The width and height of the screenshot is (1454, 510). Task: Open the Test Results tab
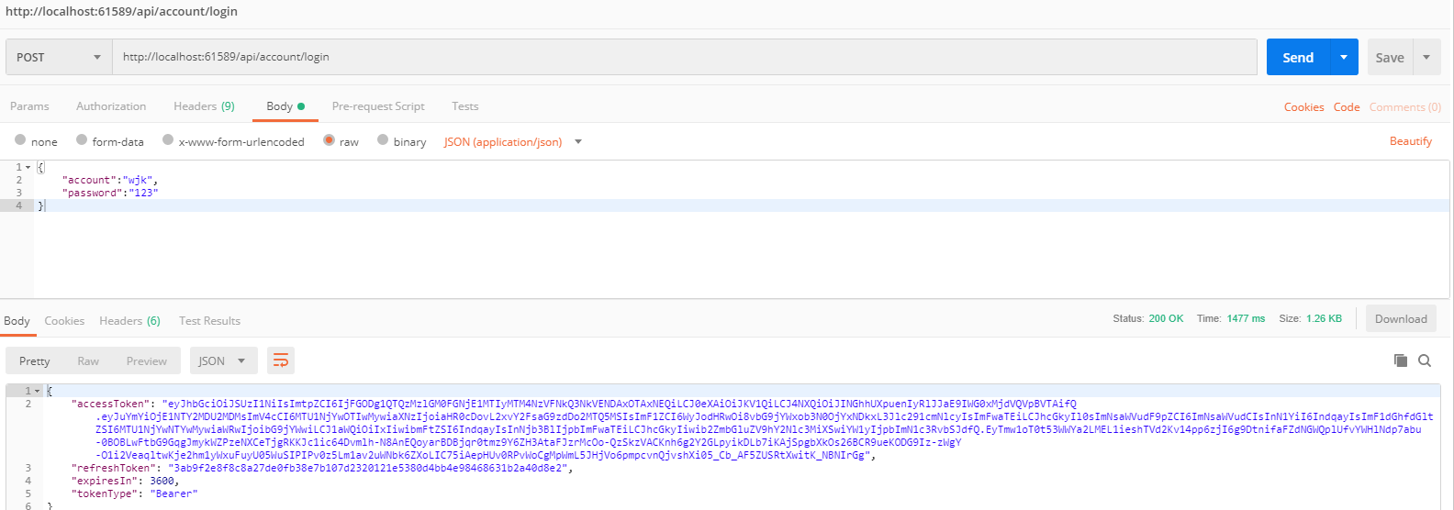pyautogui.click(x=209, y=321)
